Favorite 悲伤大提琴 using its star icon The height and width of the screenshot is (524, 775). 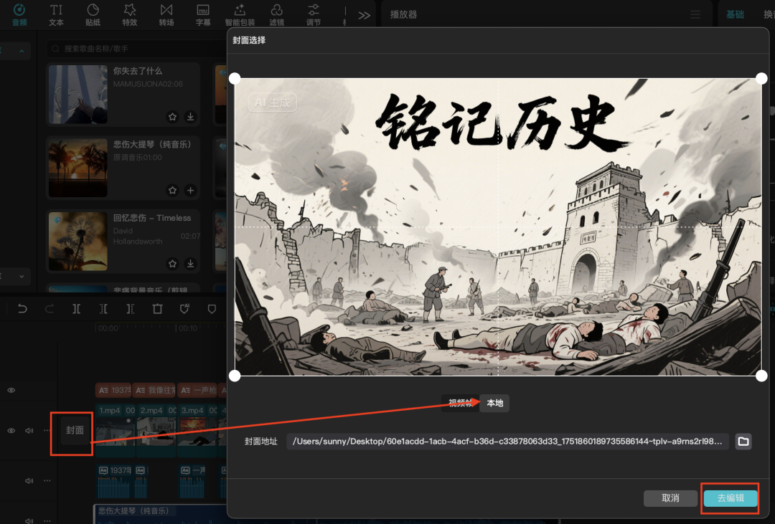tap(172, 191)
